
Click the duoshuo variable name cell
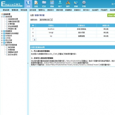point(51,29)
